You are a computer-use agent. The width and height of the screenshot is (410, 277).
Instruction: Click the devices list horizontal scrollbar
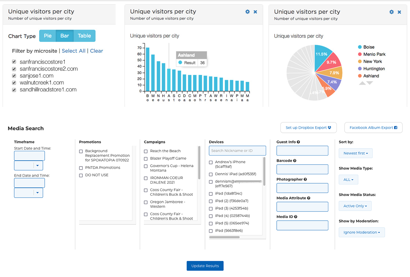(224, 237)
